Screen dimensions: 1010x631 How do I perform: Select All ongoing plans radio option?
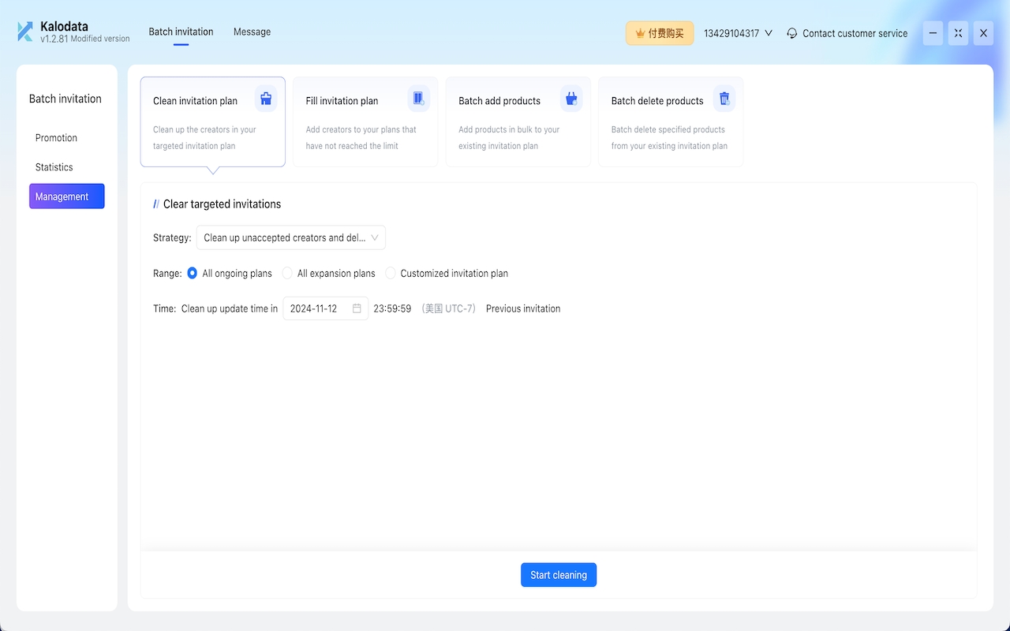193,273
